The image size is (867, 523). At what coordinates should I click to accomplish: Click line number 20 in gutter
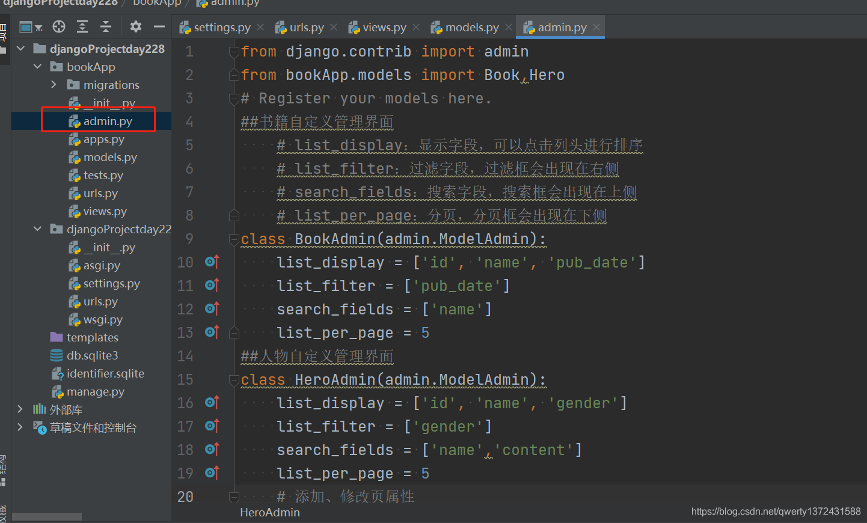tap(185, 497)
